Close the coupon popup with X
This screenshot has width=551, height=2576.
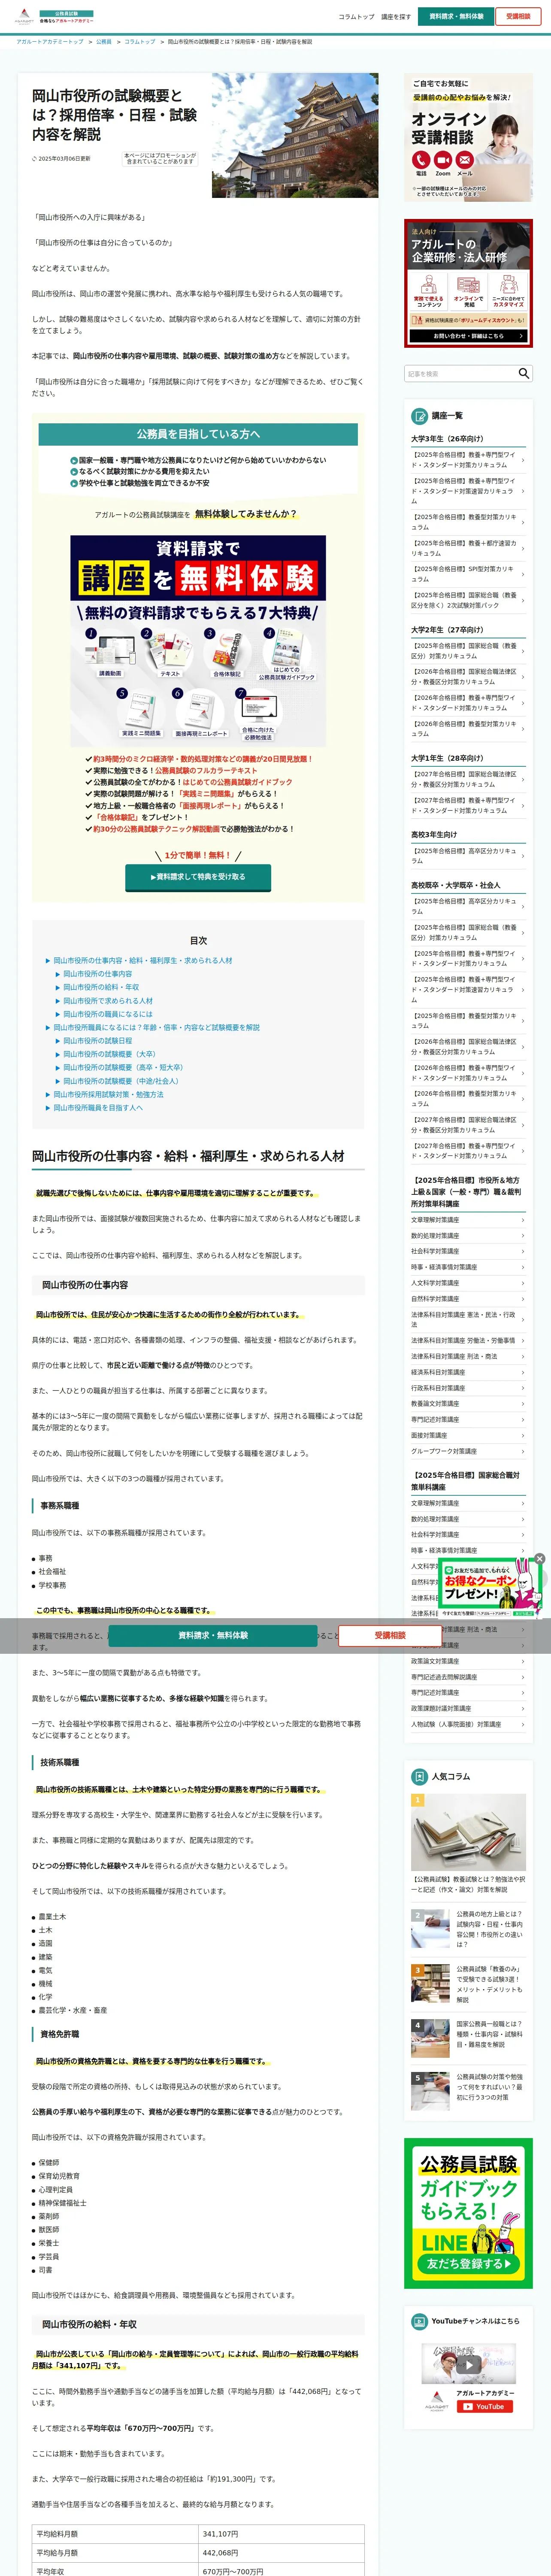point(539,1559)
